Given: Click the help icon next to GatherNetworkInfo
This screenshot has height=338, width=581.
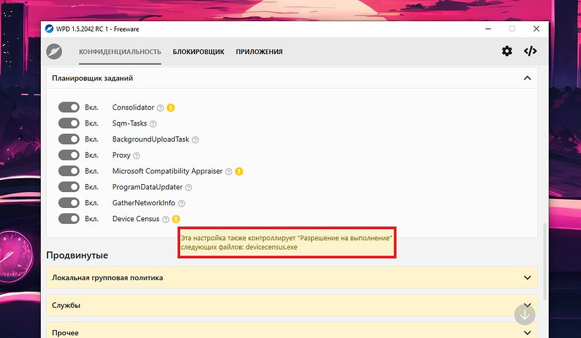Looking at the screenshot, I should pyautogui.click(x=181, y=203).
